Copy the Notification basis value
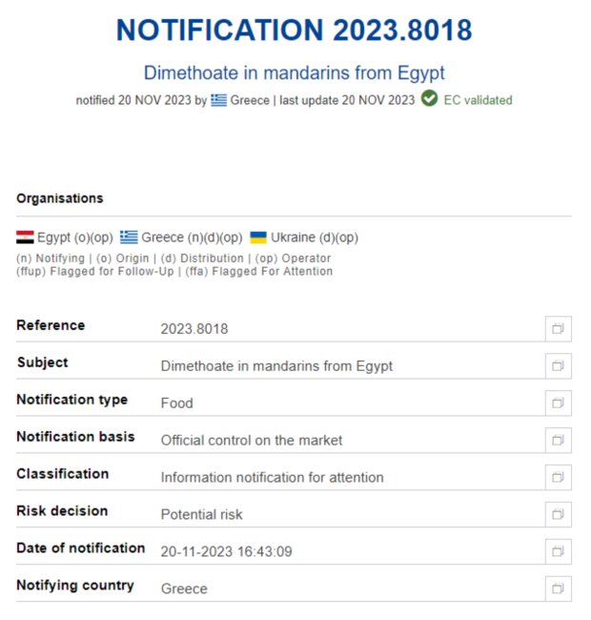Screen dimensions: 591x620 pyautogui.click(x=559, y=440)
